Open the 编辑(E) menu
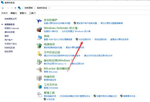Screen dimensions: 150x102 (x=14, y=13)
